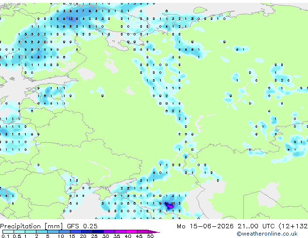
Task: Click the '(12+132' forecast run label
Action: [x=293, y=226]
